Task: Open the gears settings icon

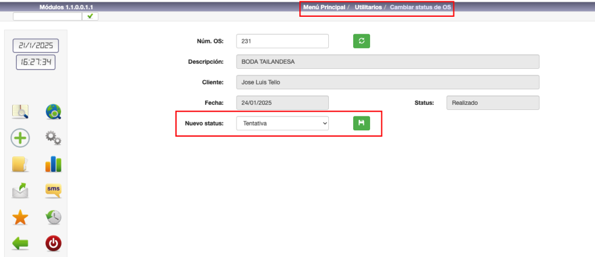Action: 53,138
